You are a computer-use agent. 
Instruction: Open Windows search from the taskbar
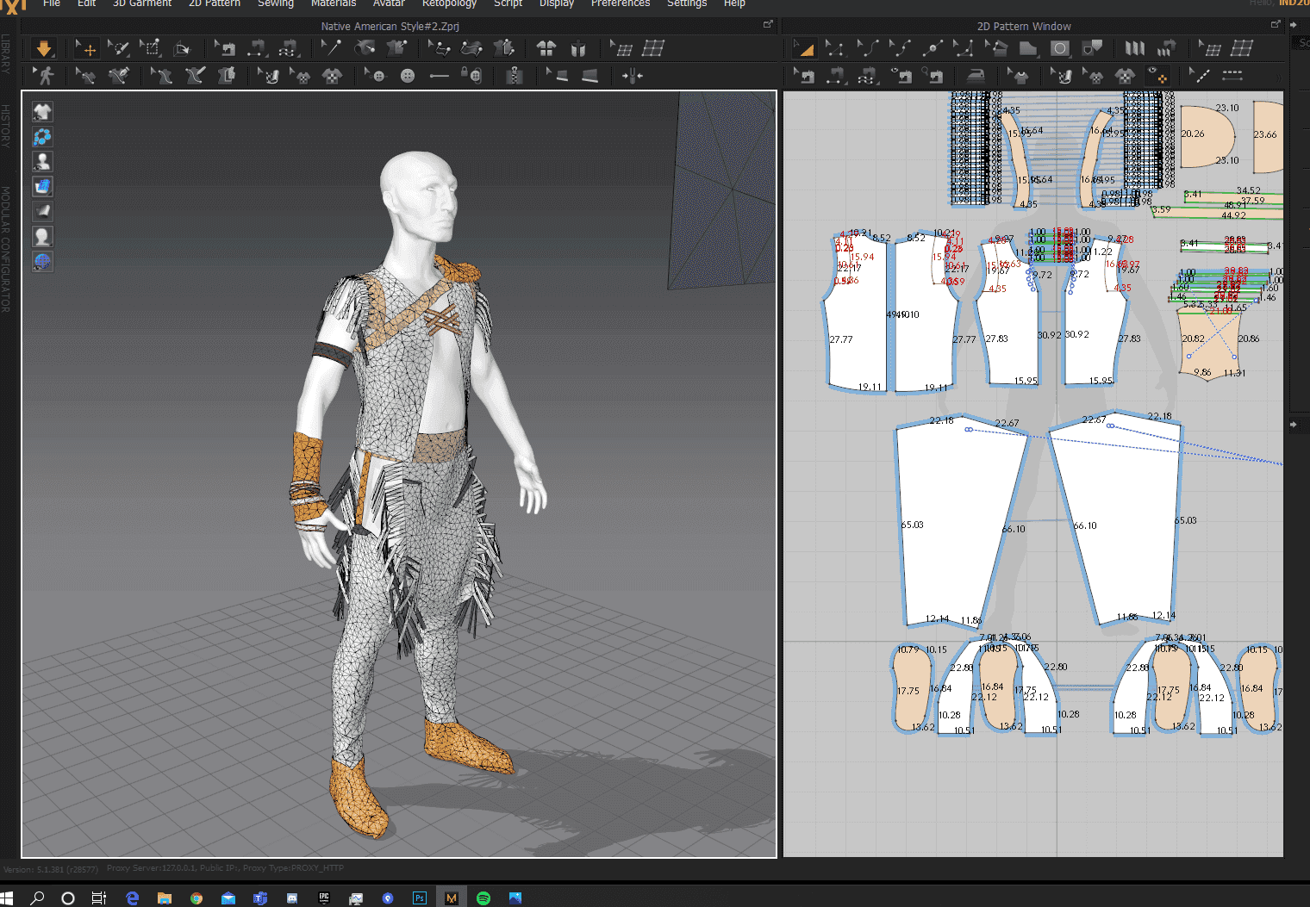click(x=37, y=898)
